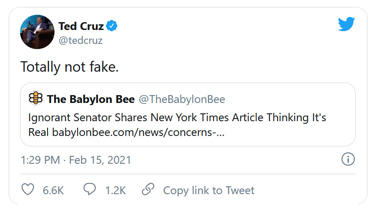This screenshot has height=215, width=374.
Task: Open the Twitter info circle icon
Action: (347, 160)
